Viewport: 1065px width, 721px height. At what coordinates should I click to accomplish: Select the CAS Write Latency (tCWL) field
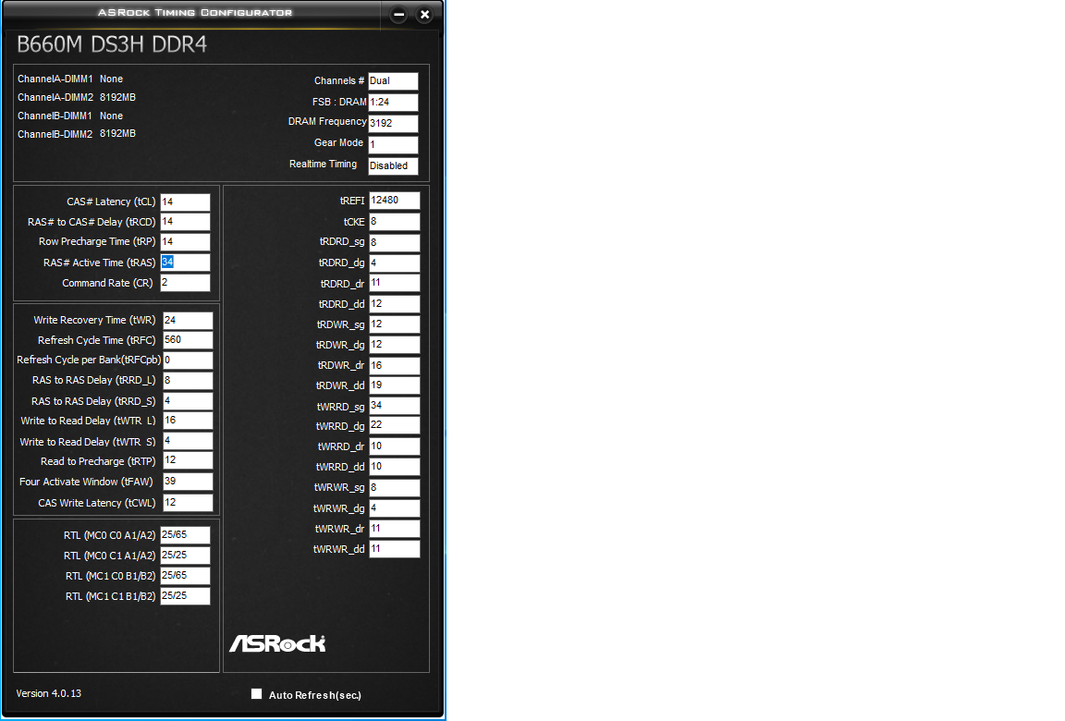pyautogui.click(x=189, y=503)
